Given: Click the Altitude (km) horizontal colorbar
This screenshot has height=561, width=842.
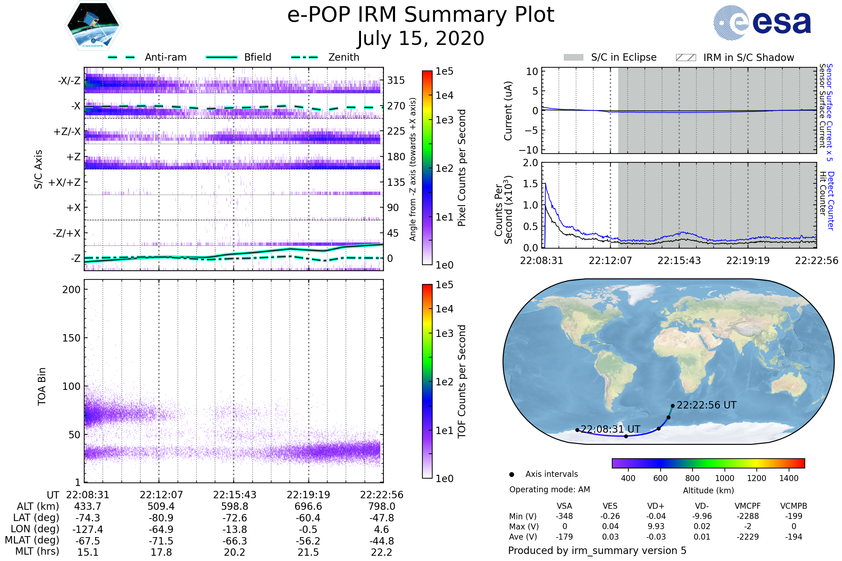Looking at the screenshot, I should [x=708, y=463].
